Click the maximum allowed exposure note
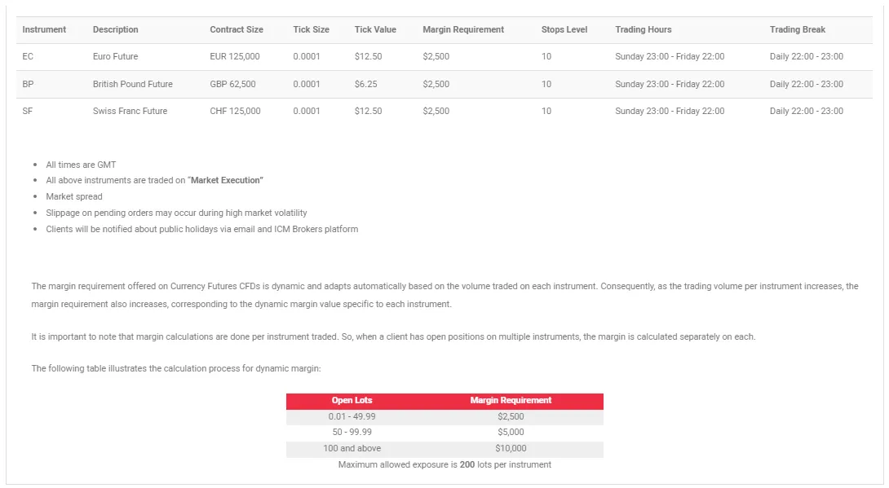The image size is (889, 488). [x=444, y=464]
